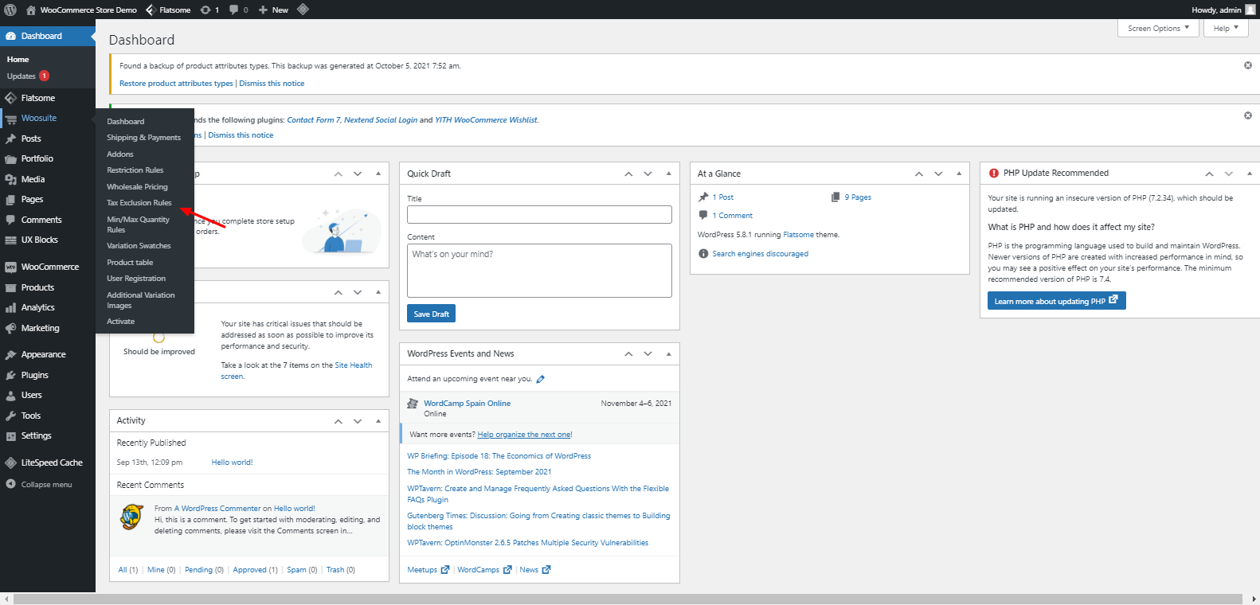Screen dimensions: 1260x605
Task: Open the Site Health screen link
Action: click(x=354, y=365)
